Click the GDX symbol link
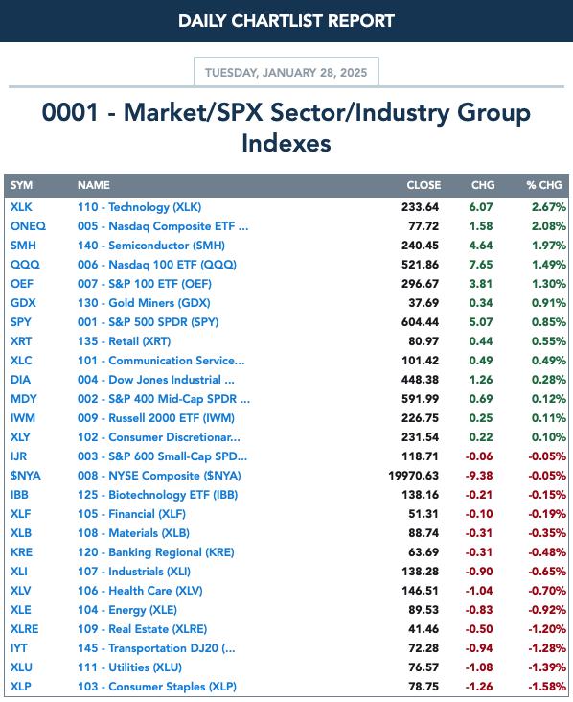The height and width of the screenshot is (702, 573). [23, 303]
